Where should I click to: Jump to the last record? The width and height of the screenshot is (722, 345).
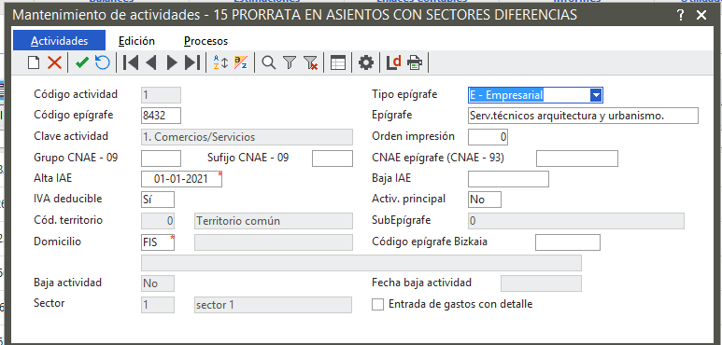point(192,62)
